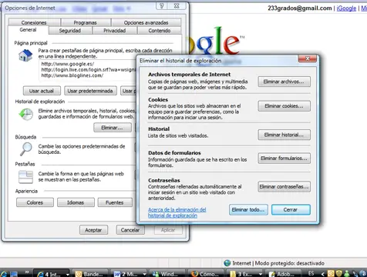Viewport: 367px width, 277px height.
Task: Switch to the Programas tab
Action: (x=86, y=22)
